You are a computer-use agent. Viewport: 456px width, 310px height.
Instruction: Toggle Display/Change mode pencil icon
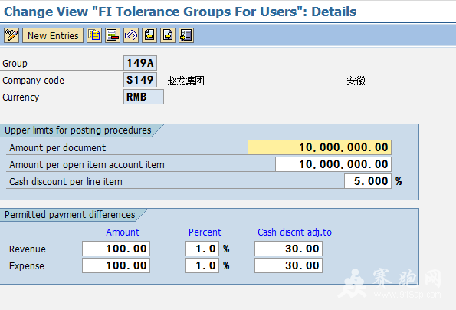[11, 35]
